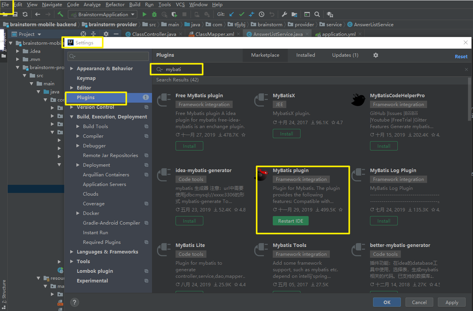
Task: Open the BrainstormApplication run configuration dropdown
Action: click(103, 14)
